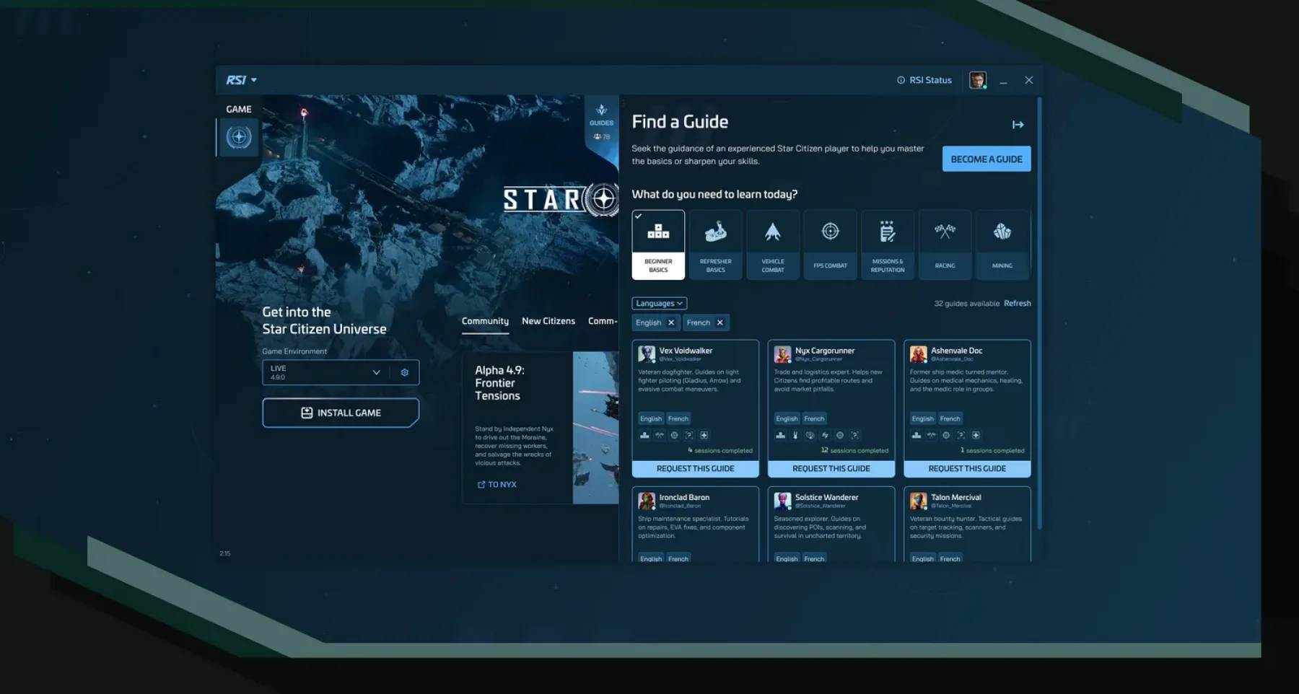Viewport: 1299px width, 694px height.
Task: Open Game Environment LIVE dropdown
Action: [325, 372]
